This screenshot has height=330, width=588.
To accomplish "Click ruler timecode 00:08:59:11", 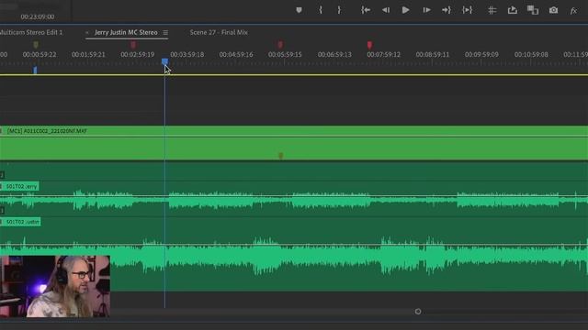I will coord(433,55).
